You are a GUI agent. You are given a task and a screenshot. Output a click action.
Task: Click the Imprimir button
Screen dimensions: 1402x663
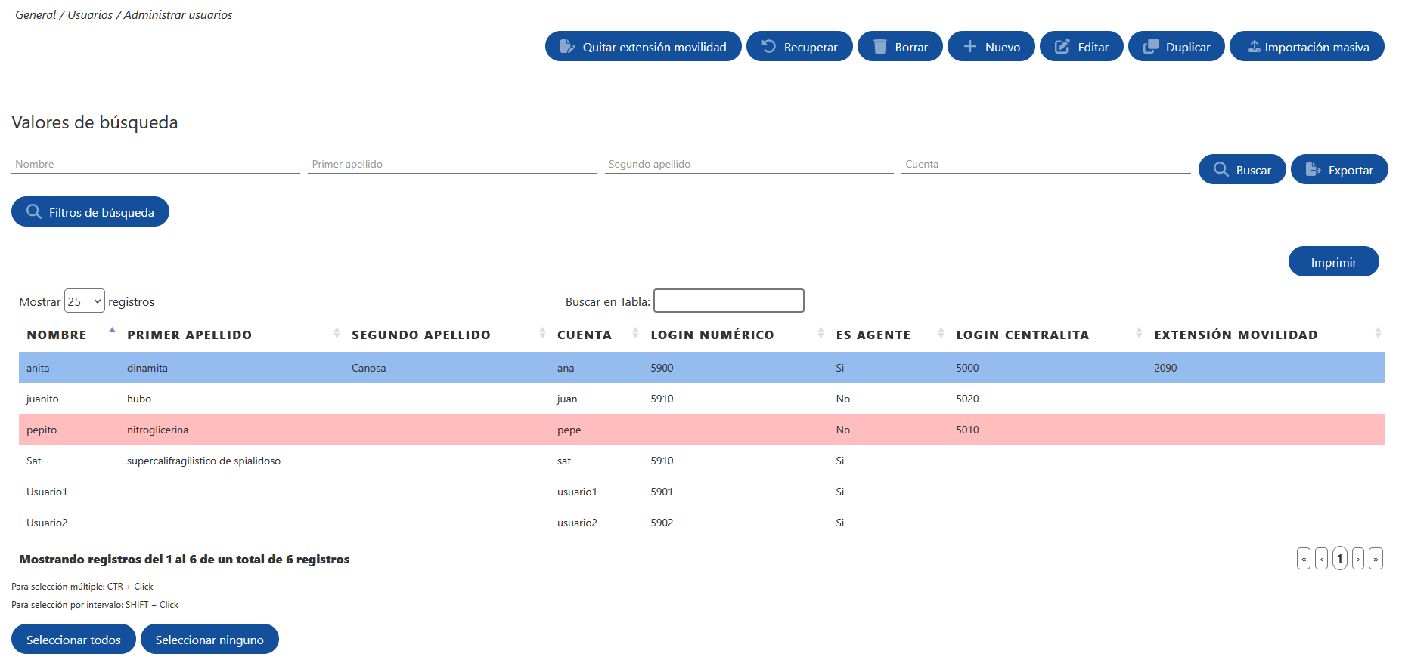coord(1334,262)
